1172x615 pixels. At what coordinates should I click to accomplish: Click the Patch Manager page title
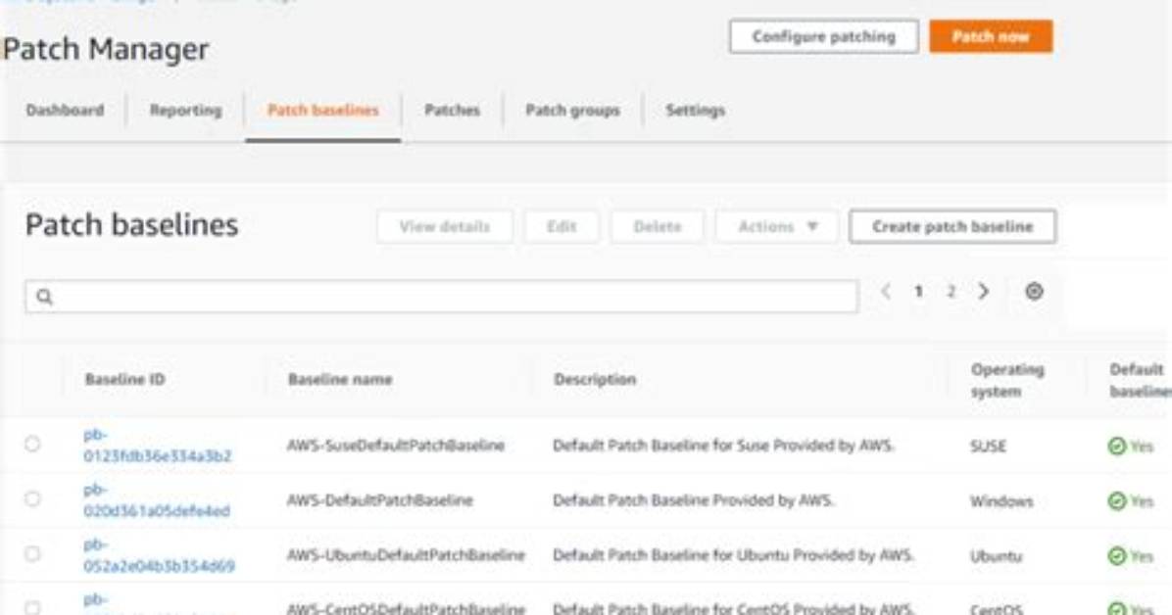[106, 49]
